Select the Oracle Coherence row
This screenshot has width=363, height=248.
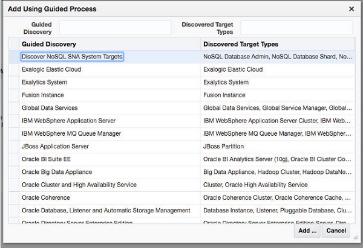point(48,197)
